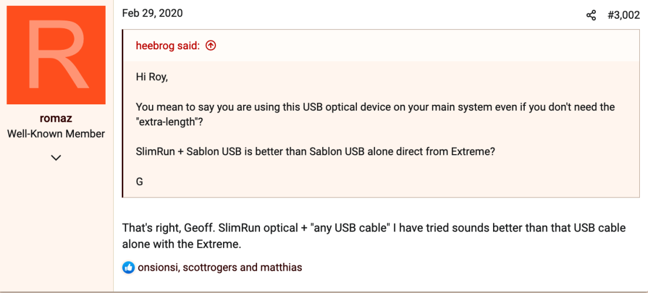
Task: Click the blue thumbs-up reaction icon
Action: click(129, 267)
